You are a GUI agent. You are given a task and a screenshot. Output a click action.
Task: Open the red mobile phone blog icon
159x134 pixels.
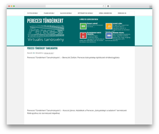(83, 35)
